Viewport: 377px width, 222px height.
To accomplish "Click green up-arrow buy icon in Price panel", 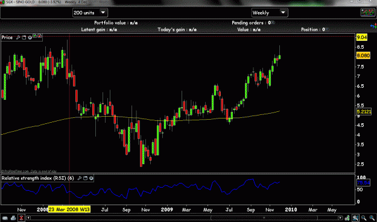I will point(35,36).
